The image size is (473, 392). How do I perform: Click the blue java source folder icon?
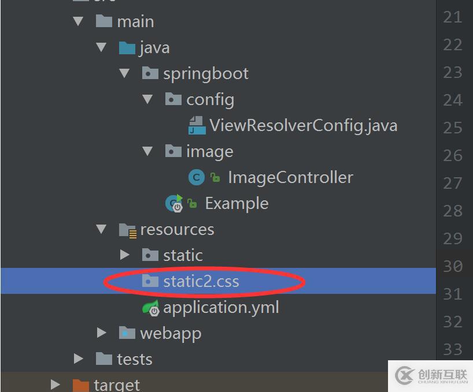click(127, 47)
